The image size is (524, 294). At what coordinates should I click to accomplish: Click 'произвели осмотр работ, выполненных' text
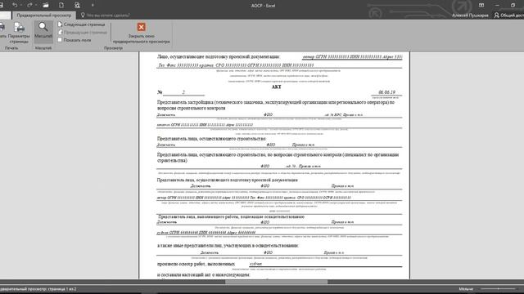pos(196,264)
